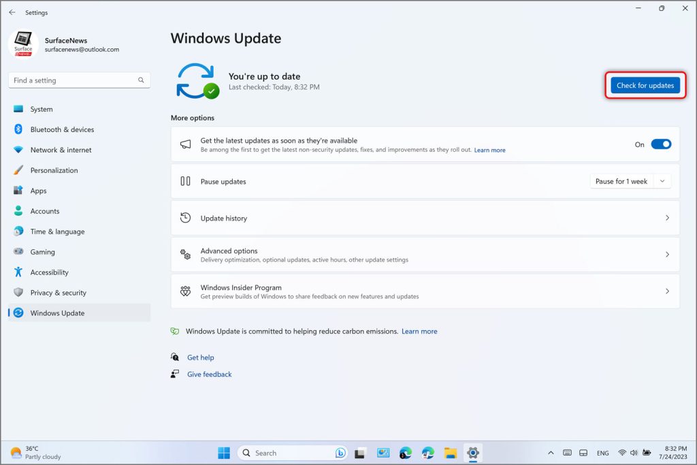Image resolution: width=697 pixels, height=465 pixels.
Task: Click the Give feedback link
Action: [x=209, y=374]
